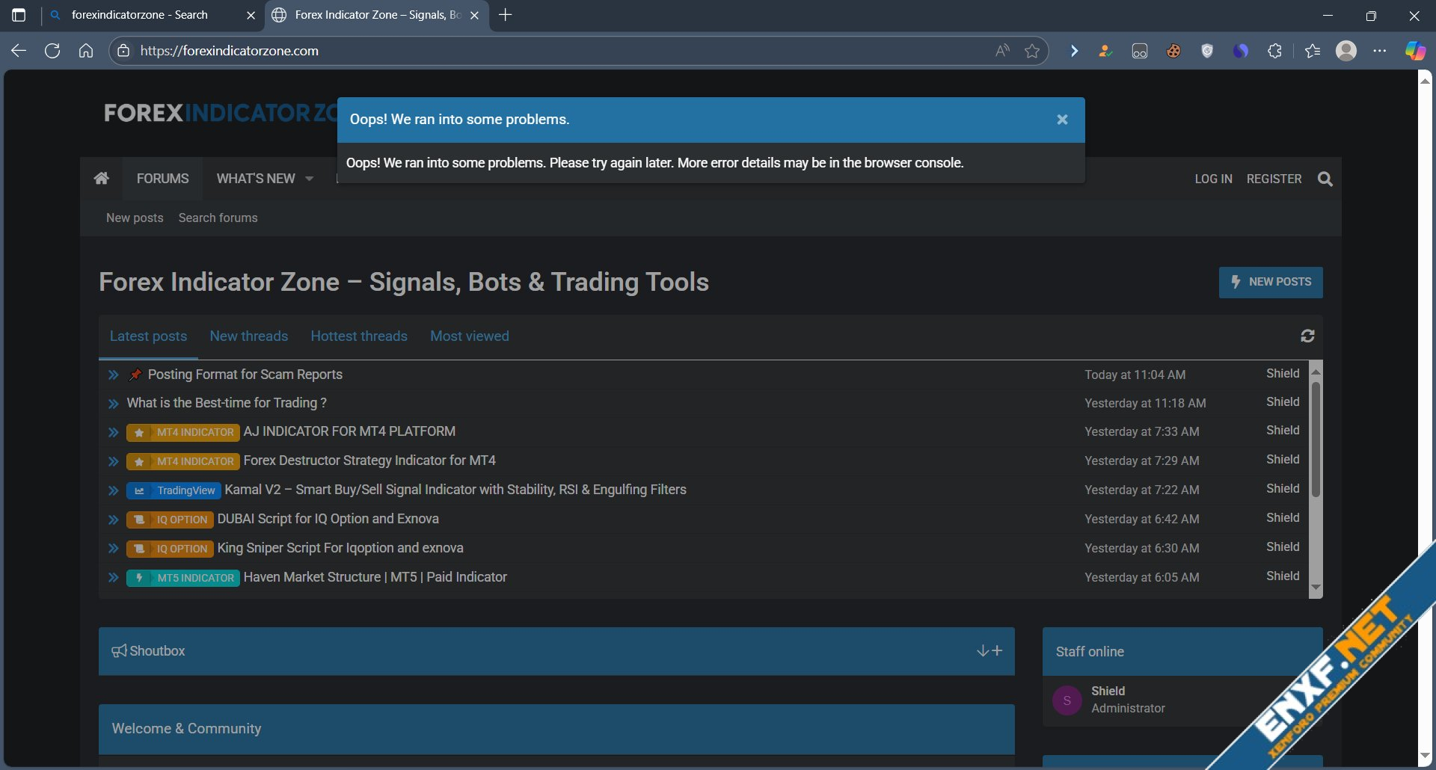
Task: Select the Latest posts tab
Action: tap(148, 336)
